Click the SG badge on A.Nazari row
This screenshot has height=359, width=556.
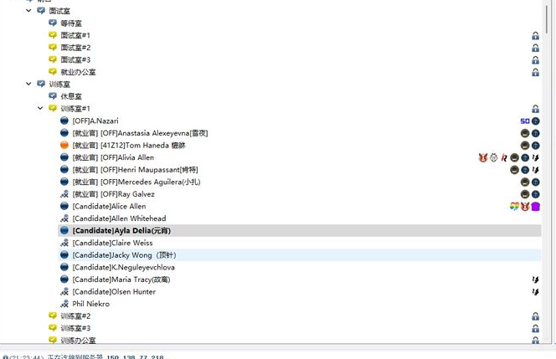click(525, 121)
